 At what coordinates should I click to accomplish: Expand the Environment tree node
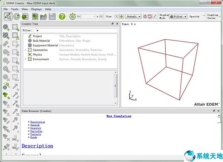tap(26, 59)
